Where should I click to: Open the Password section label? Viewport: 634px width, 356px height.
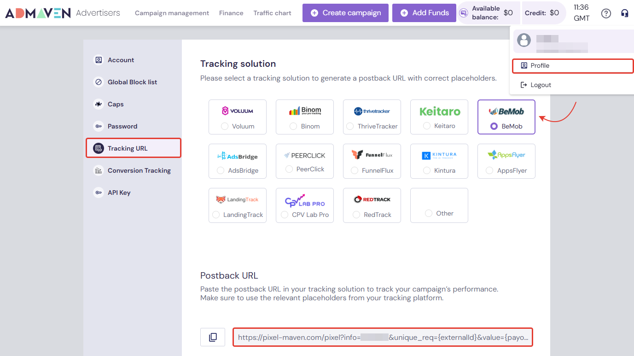[122, 126]
